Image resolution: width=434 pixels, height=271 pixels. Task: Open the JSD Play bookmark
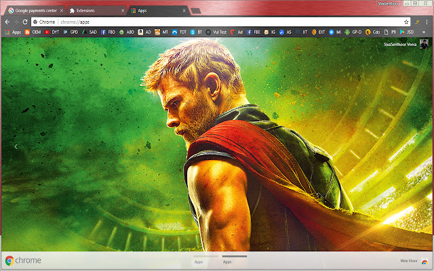pos(407,32)
